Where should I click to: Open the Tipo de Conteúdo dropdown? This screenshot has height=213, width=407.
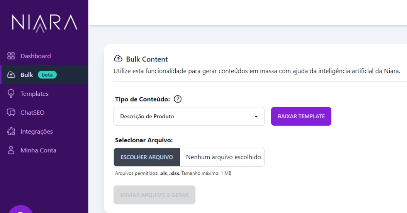pos(189,116)
